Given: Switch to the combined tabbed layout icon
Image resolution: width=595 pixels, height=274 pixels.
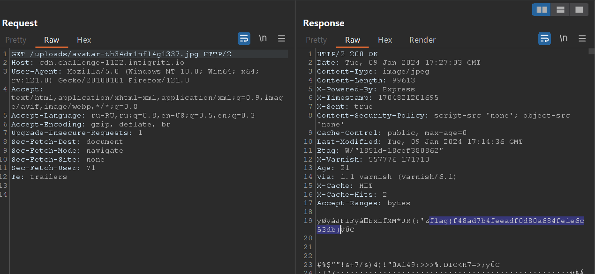Looking at the screenshot, I should coord(579,9).
